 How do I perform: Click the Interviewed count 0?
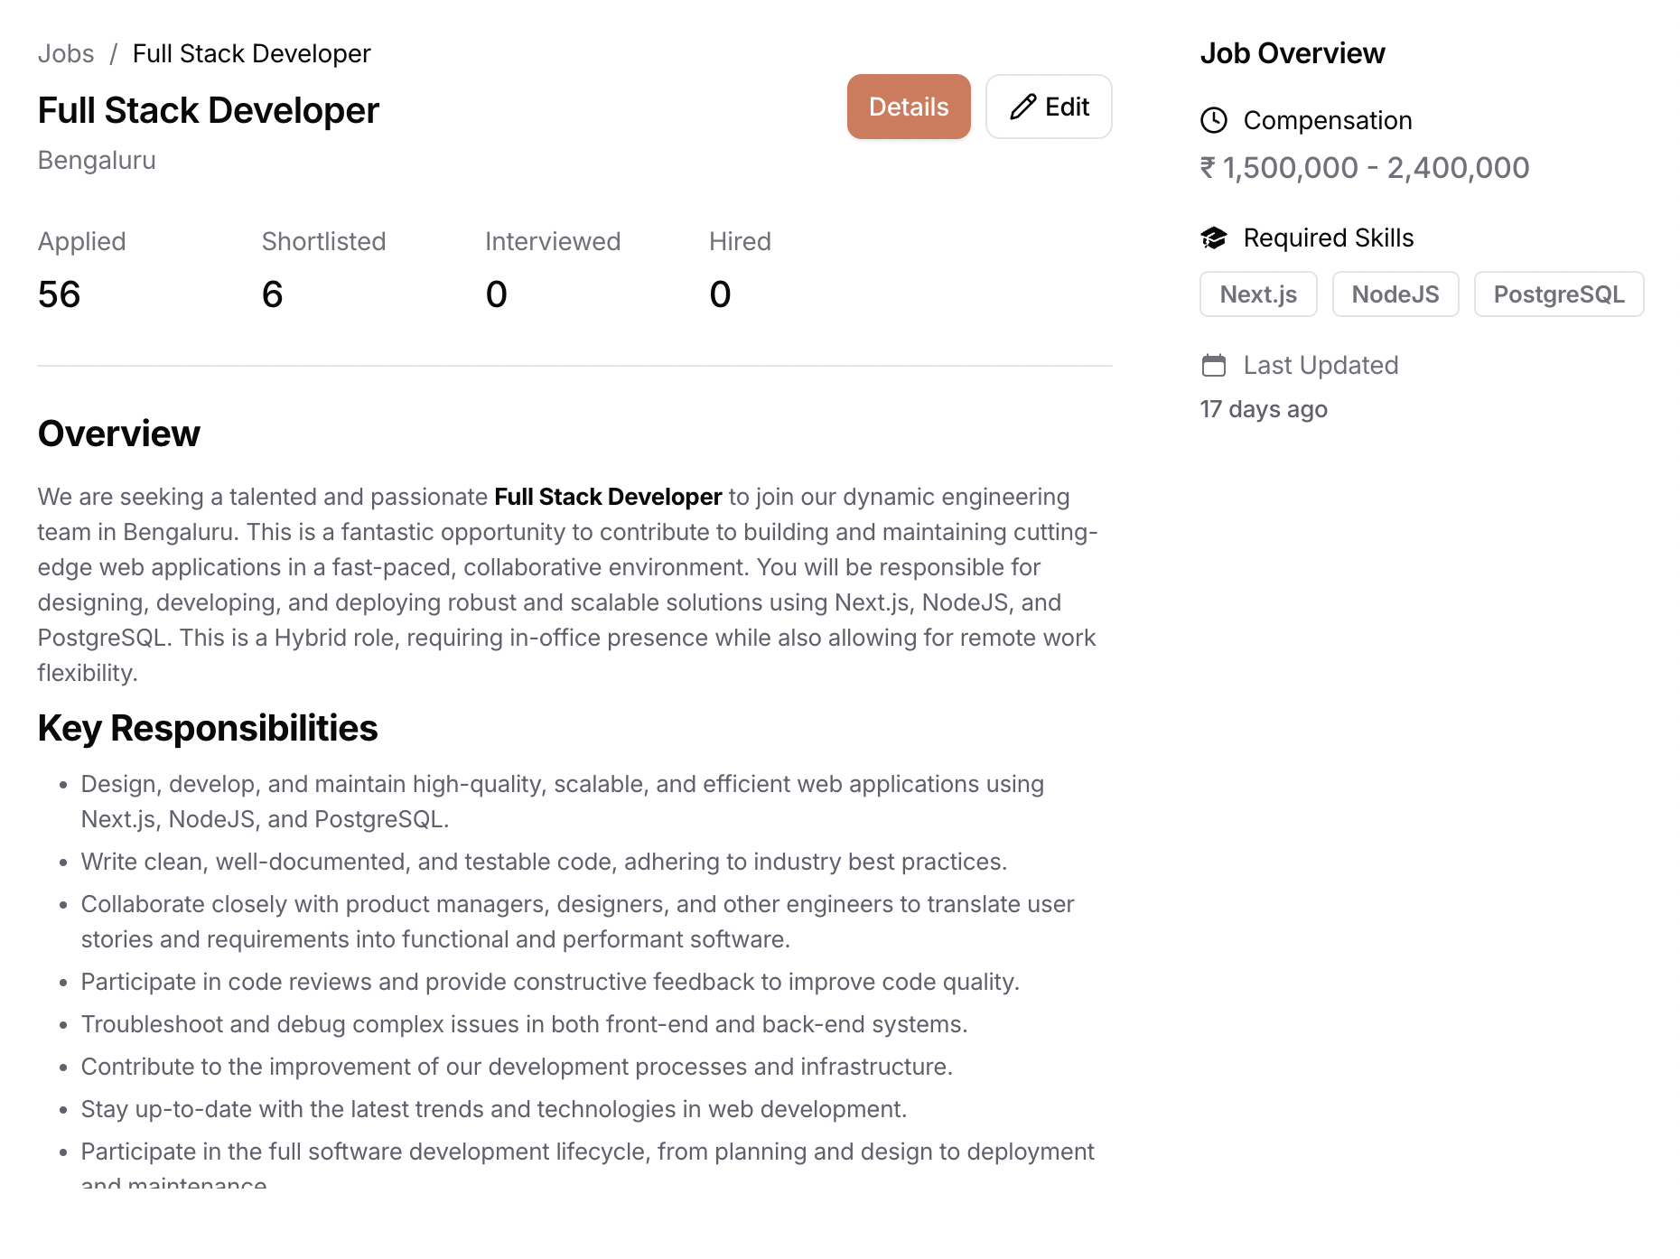[x=496, y=294]
